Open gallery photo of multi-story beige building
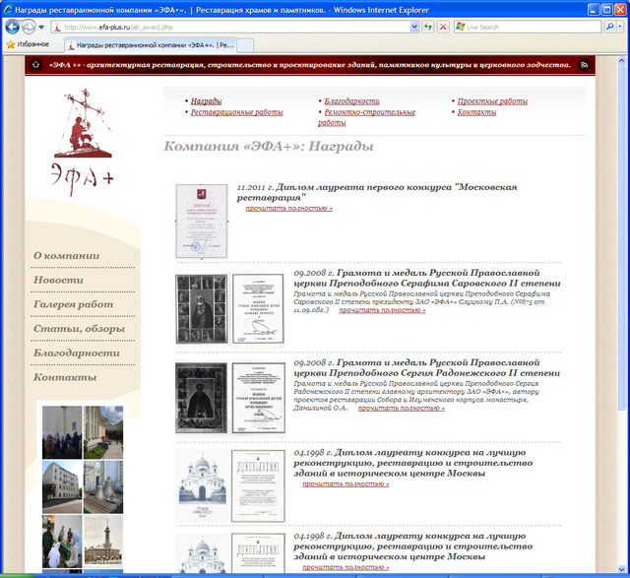 62,487
